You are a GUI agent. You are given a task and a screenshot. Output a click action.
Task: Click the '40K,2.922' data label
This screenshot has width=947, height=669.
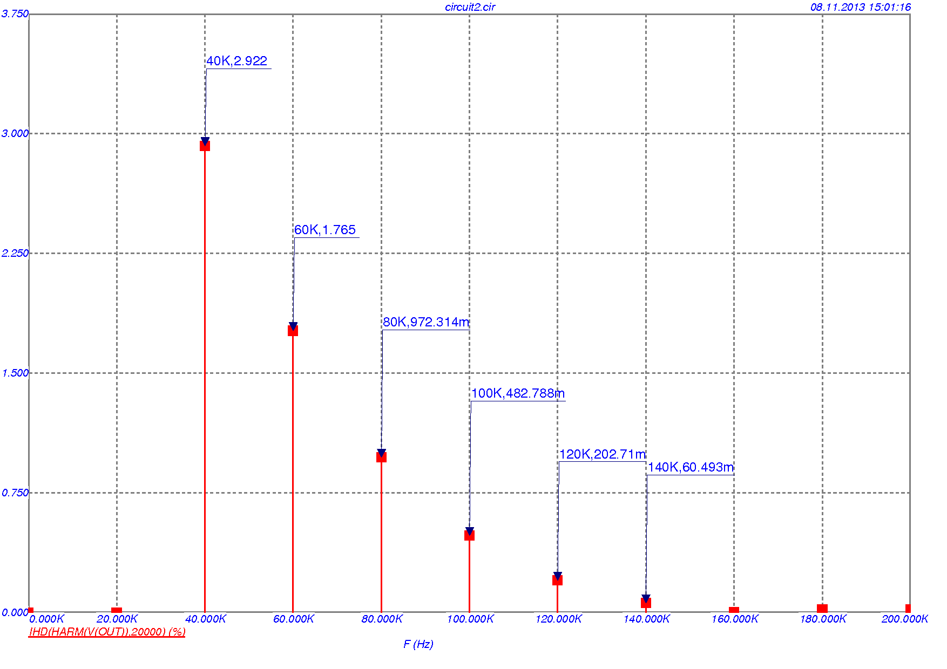pyautogui.click(x=237, y=61)
